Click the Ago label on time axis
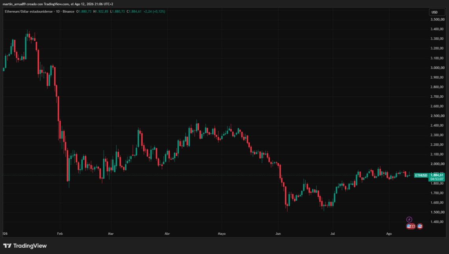The height and width of the screenshot is (254, 449). 389,234
